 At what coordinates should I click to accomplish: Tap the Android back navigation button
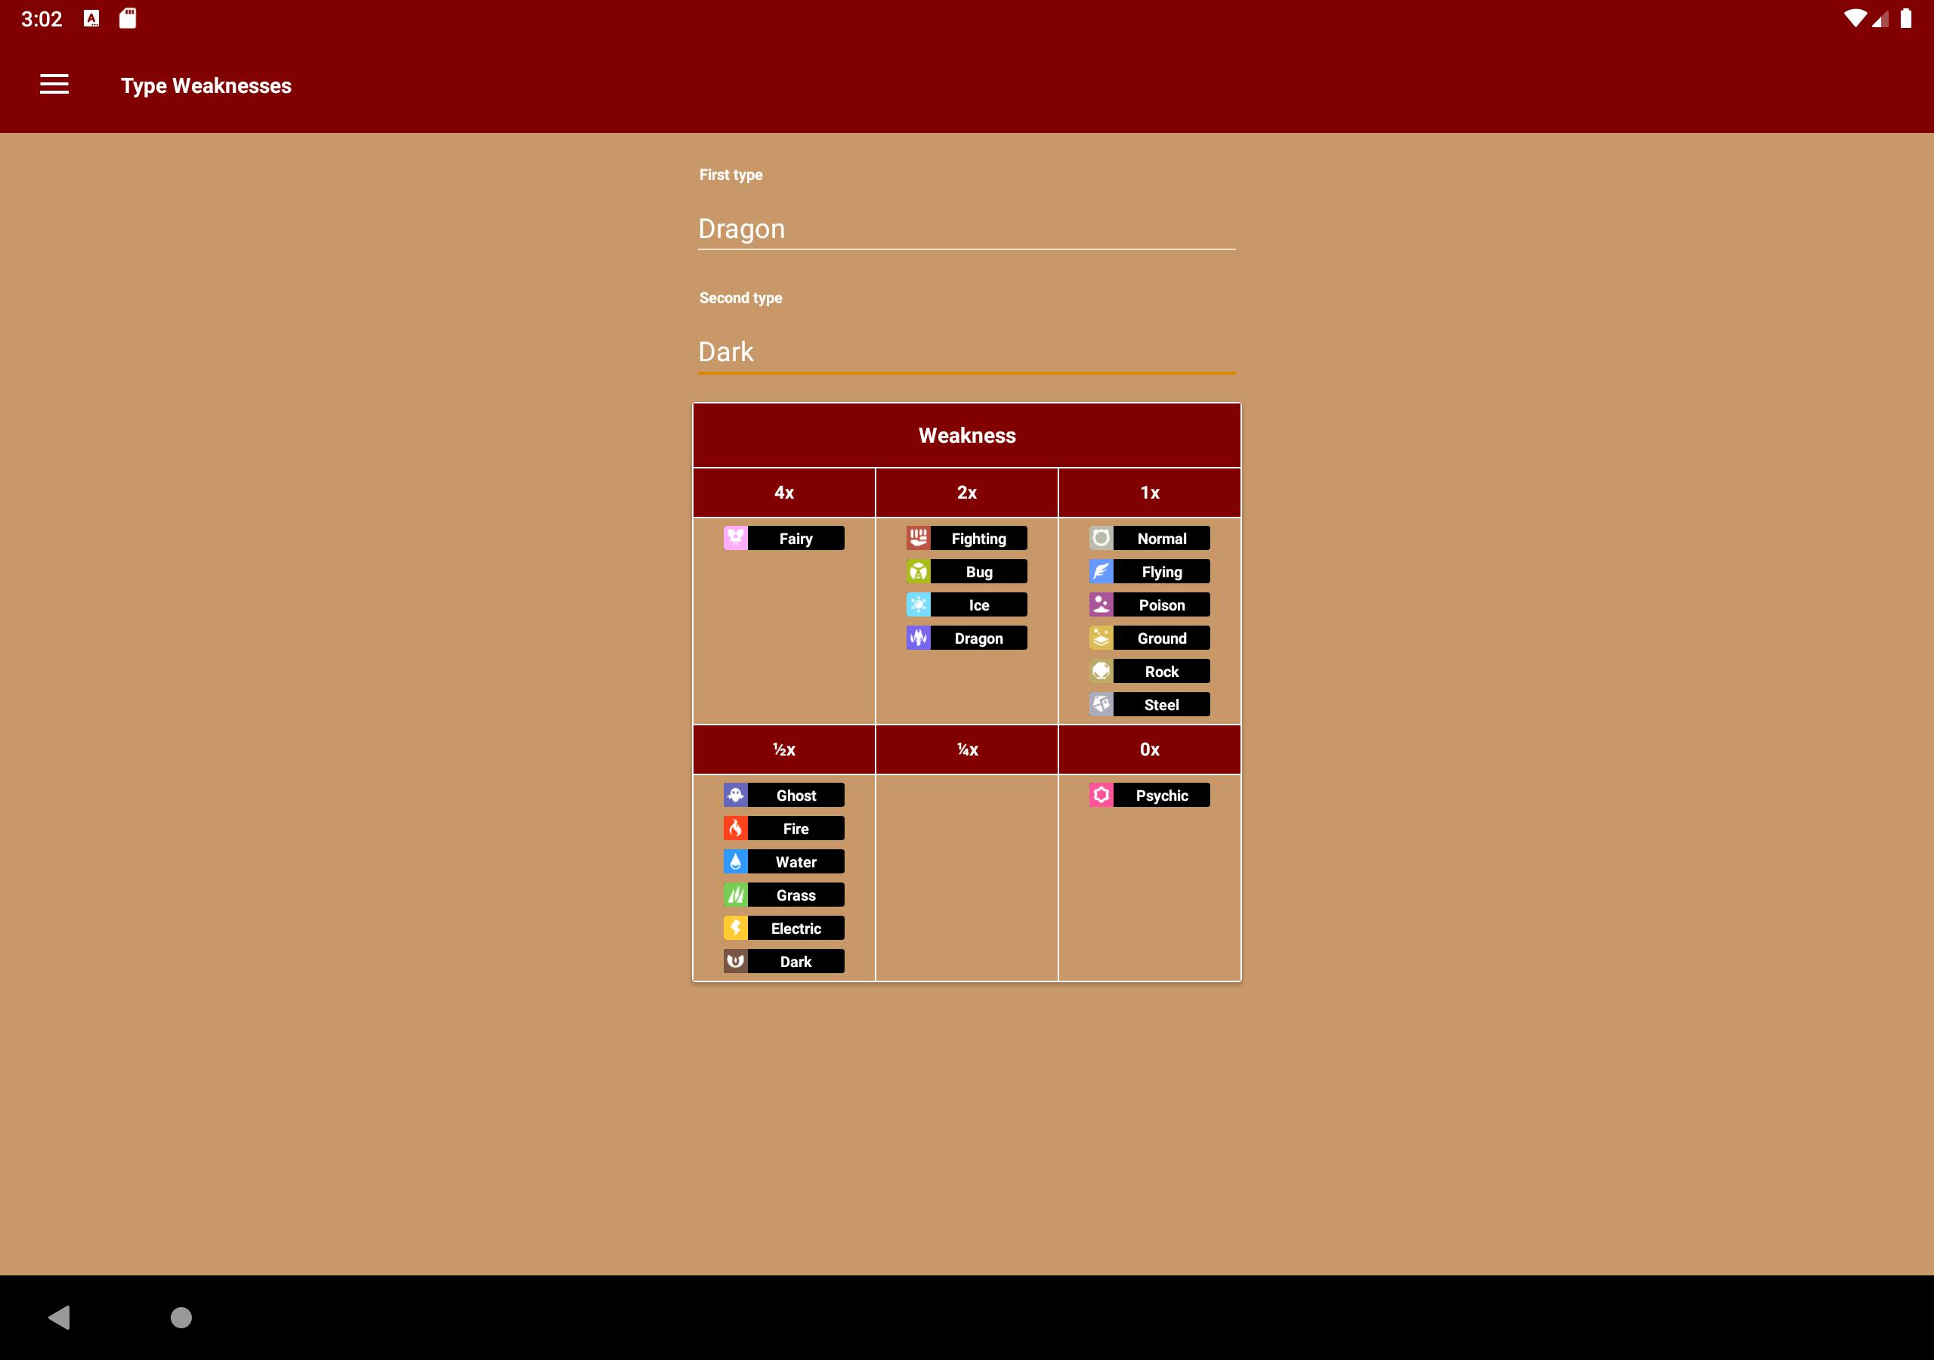point(59,1318)
